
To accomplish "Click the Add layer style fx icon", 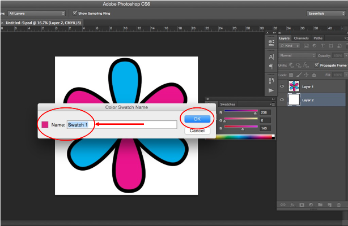I will point(291,204).
